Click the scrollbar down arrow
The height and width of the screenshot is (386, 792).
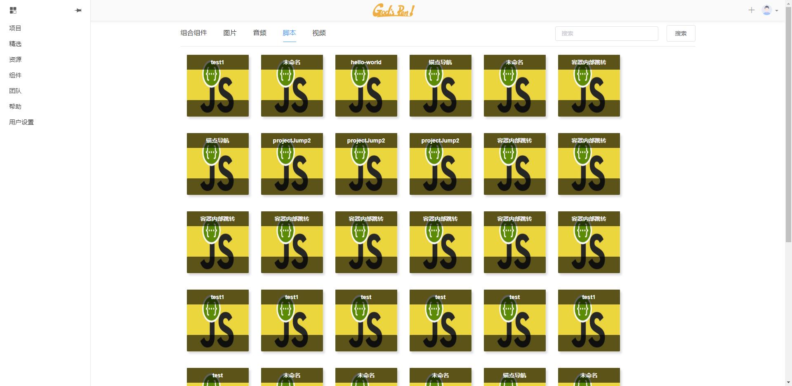pos(788,382)
